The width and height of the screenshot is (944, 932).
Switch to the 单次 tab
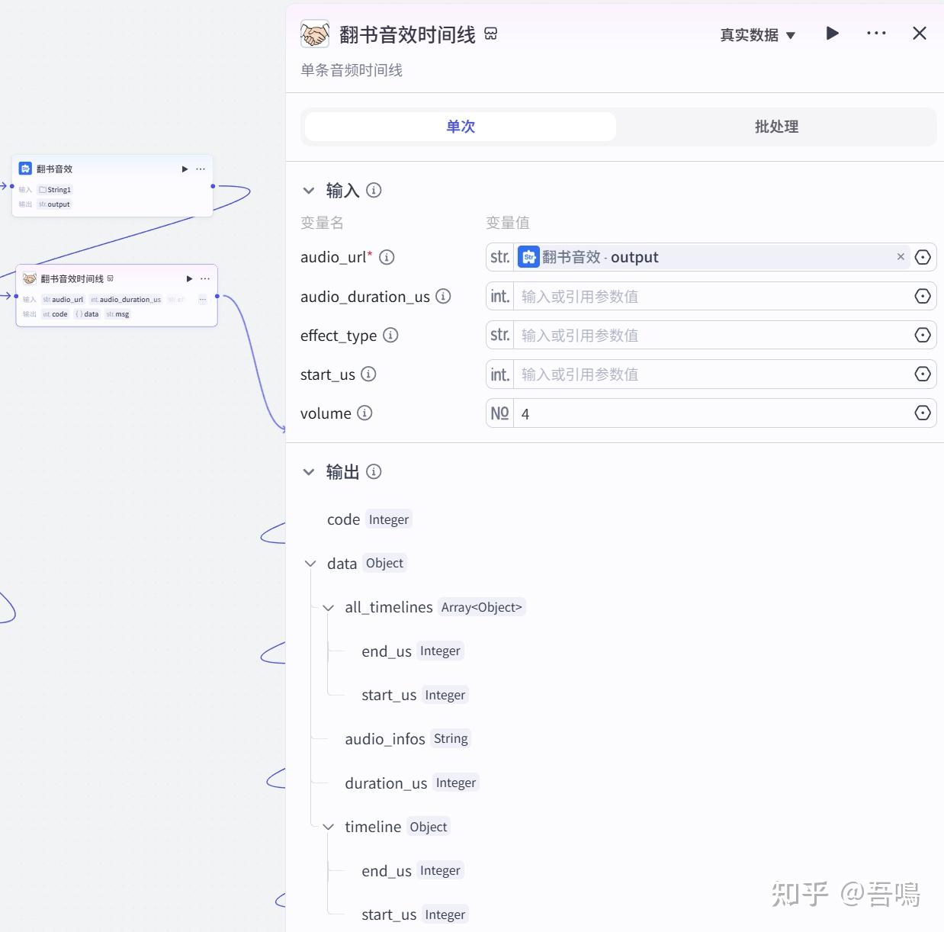point(461,127)
